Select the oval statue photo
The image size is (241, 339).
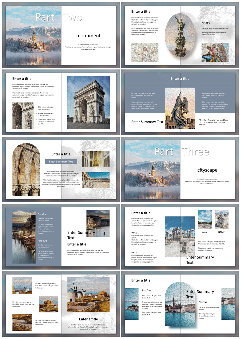(x=180, y=35)
